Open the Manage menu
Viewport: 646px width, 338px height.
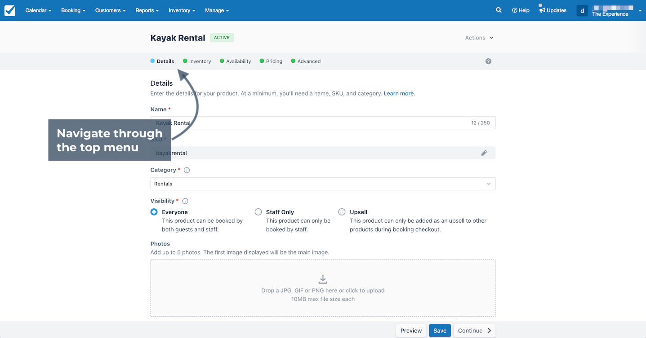point(217,10)
